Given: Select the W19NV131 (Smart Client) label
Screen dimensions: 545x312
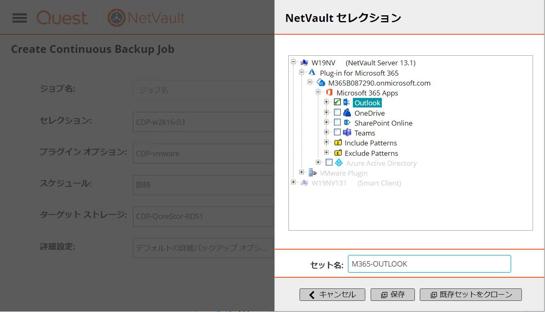Looking at the screenshot, I should click(356, 183).
